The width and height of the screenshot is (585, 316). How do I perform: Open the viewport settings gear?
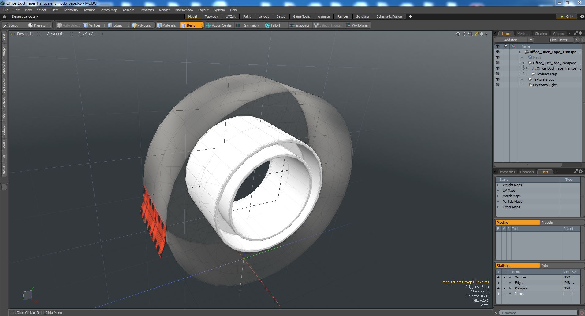481,34
